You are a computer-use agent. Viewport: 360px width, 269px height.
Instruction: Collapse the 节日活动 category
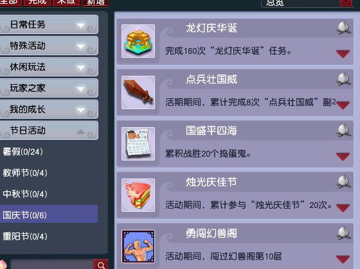[x=49, y=130]
